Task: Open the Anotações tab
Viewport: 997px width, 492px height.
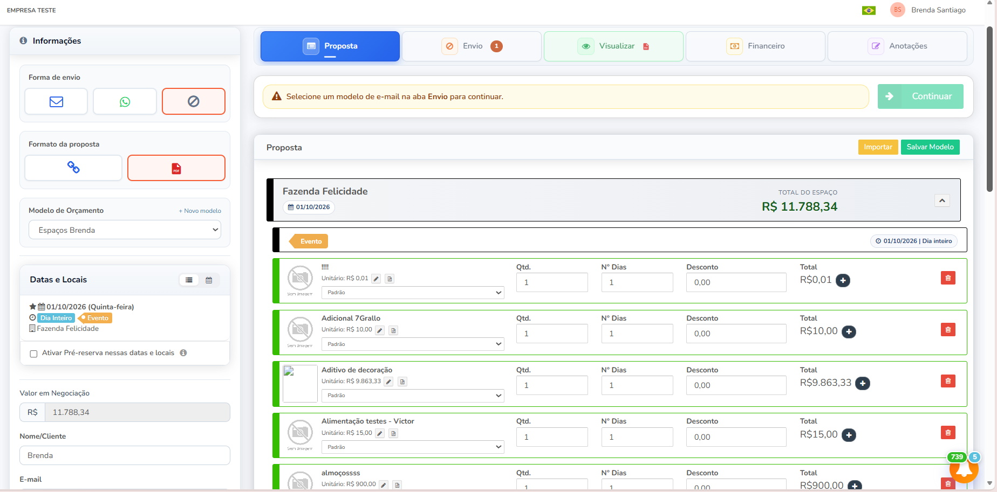Action: tap(897, 46)
